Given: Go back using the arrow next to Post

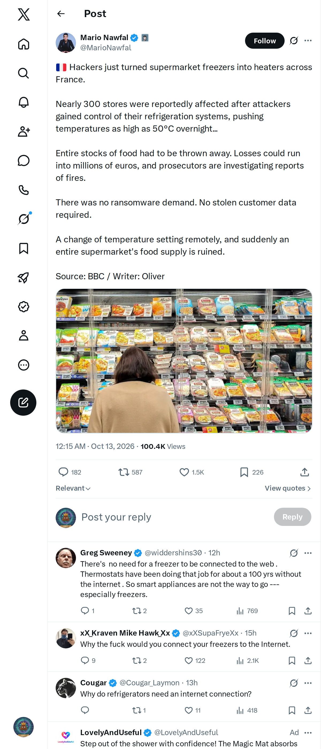Looking at the screenshot, I should coord(61,14).
